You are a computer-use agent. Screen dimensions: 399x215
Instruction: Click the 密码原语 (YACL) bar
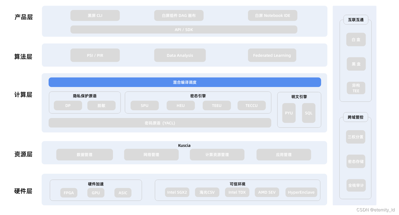point(160,123)
